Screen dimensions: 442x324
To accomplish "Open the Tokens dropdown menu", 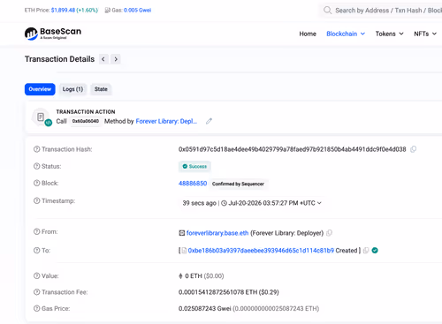I will point(389,34).
